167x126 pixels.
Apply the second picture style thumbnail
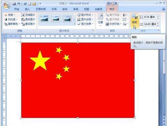click(56, 18)
